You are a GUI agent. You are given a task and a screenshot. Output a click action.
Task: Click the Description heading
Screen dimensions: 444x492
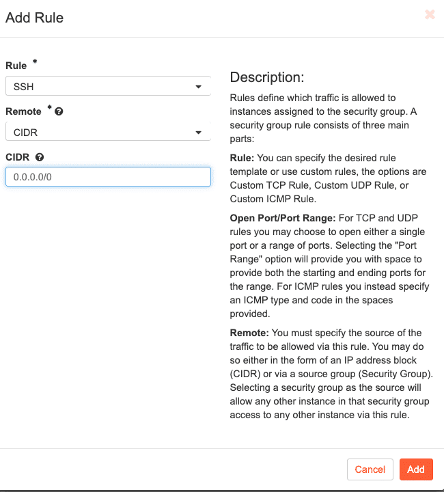[x=267, y=77]
